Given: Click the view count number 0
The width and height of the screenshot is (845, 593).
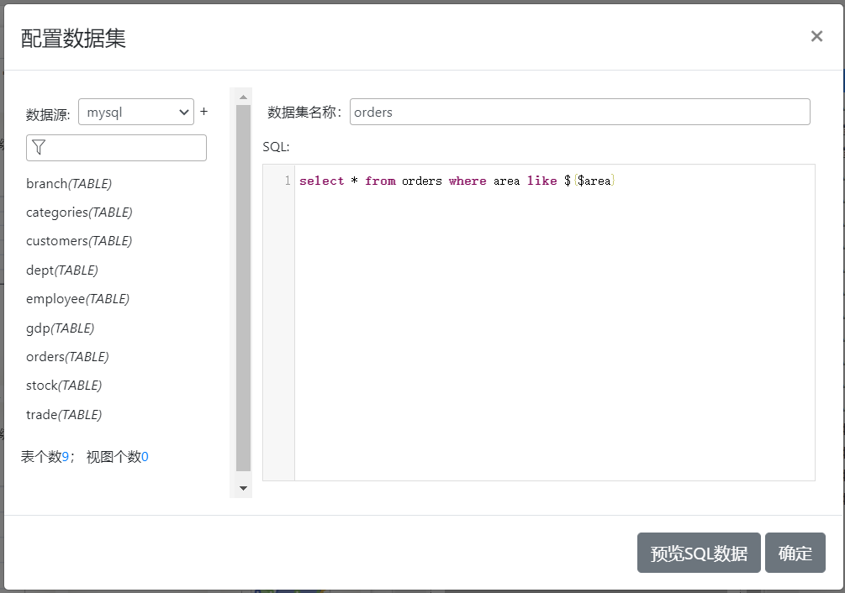Looking at the screenshot, I should (x=145, y=457).
